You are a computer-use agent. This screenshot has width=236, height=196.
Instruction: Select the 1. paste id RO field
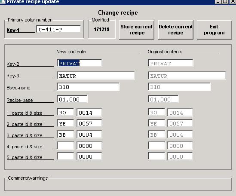tap(65, 112)
